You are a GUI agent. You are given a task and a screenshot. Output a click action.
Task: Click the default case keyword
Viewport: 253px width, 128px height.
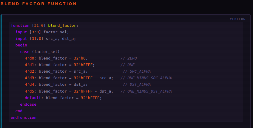(33, 98)
